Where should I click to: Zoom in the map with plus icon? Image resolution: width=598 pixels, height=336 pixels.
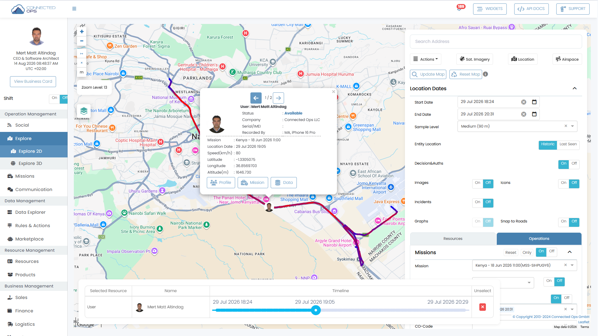[82, 31]
